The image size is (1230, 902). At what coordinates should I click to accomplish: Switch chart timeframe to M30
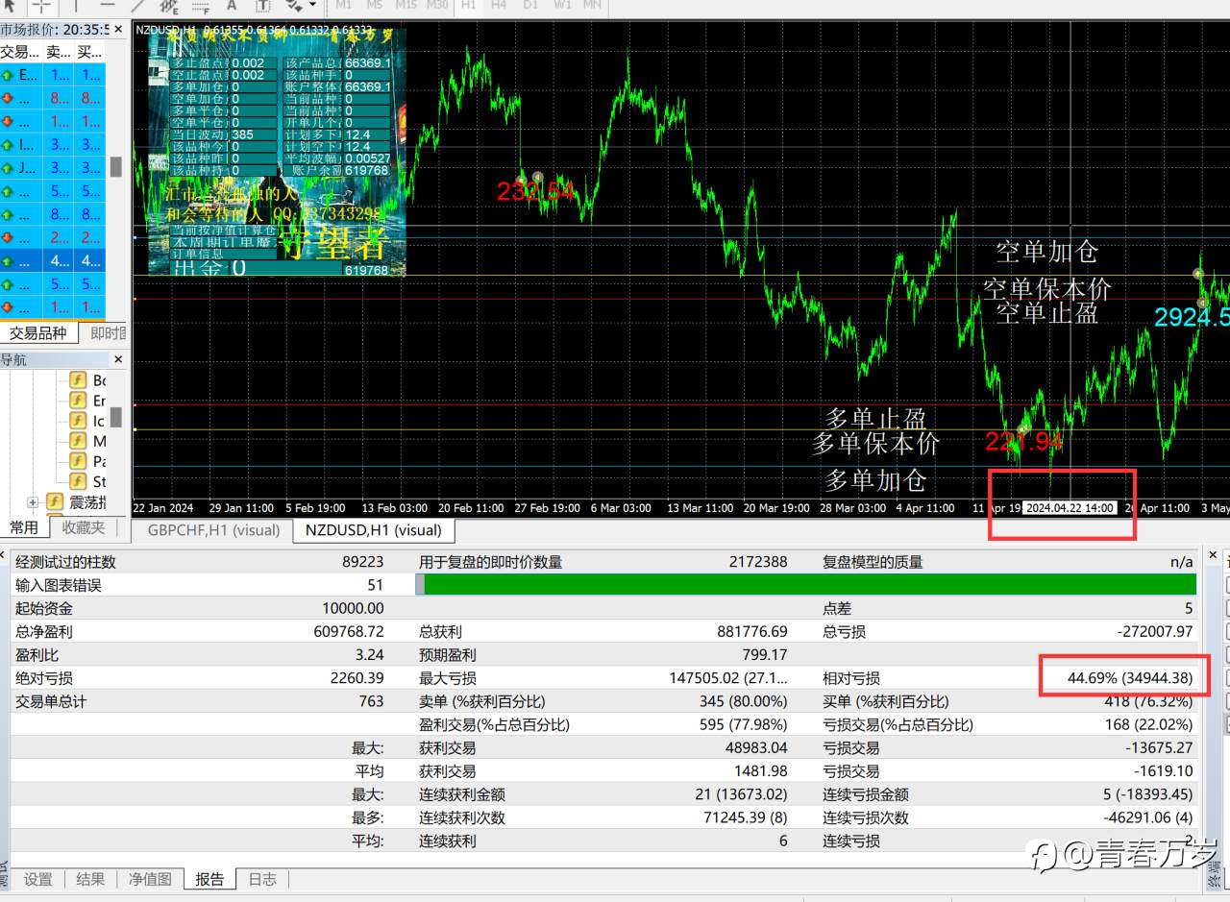[437, 5]
